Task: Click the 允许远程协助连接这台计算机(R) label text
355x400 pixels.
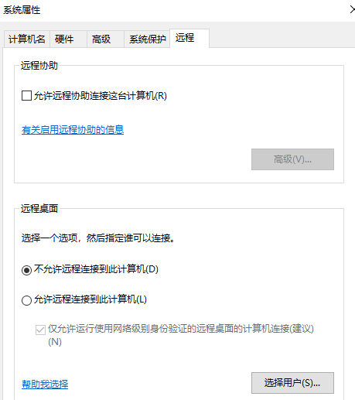Action: click(x=101, y=96)
